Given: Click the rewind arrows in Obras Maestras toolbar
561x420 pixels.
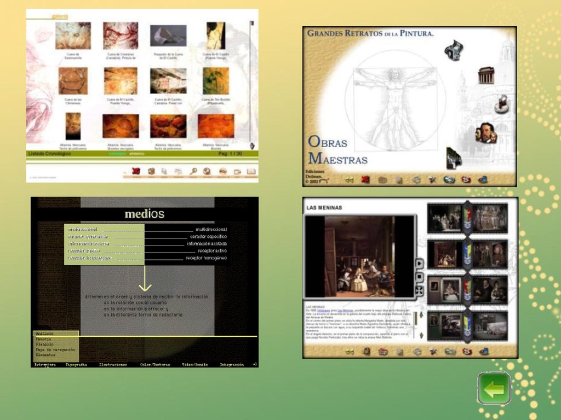Looking at the screenshot, I should (x=349, y=180).
